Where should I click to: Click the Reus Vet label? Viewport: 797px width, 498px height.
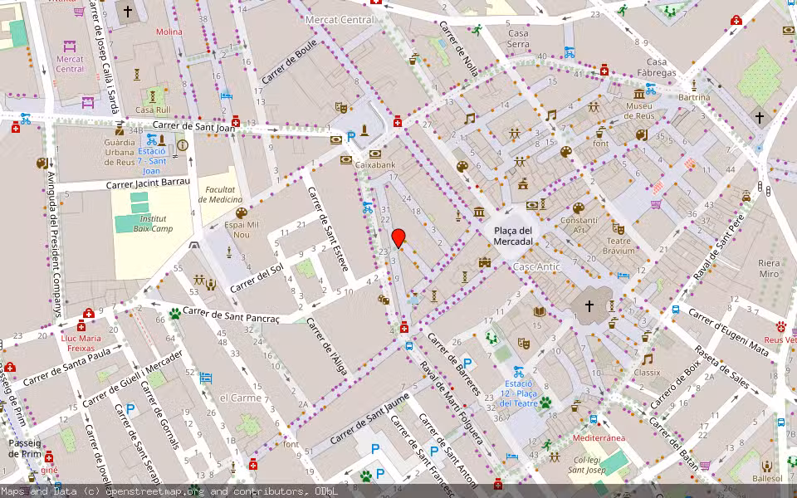click(780, 339)
